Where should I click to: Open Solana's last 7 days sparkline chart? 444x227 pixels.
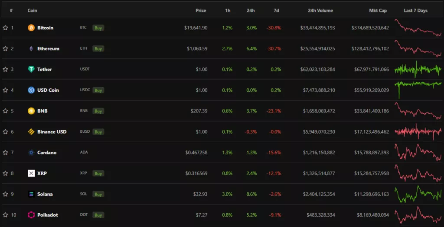coord(418,194)
